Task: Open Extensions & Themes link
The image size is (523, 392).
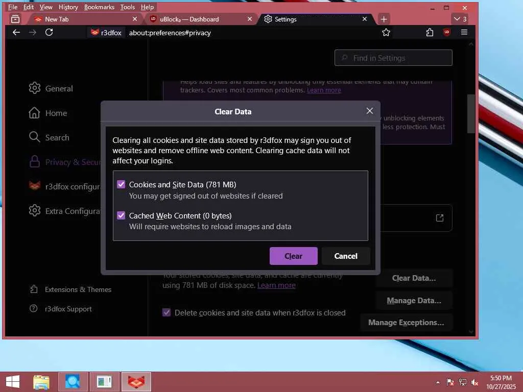Action: click(x=70, y=289)
